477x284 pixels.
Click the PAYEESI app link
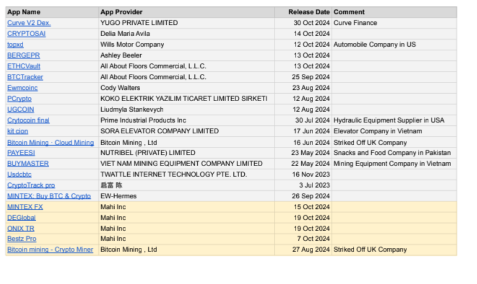pyautogui.click(x=21, y=153)
